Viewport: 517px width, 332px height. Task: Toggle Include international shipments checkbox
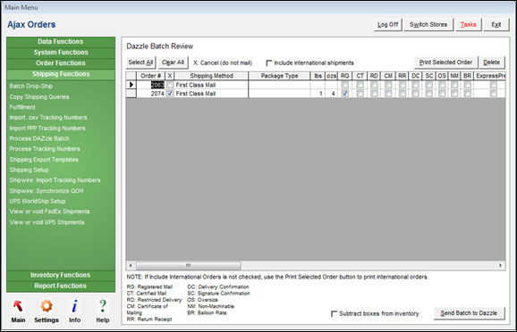(x=269, y=62)
